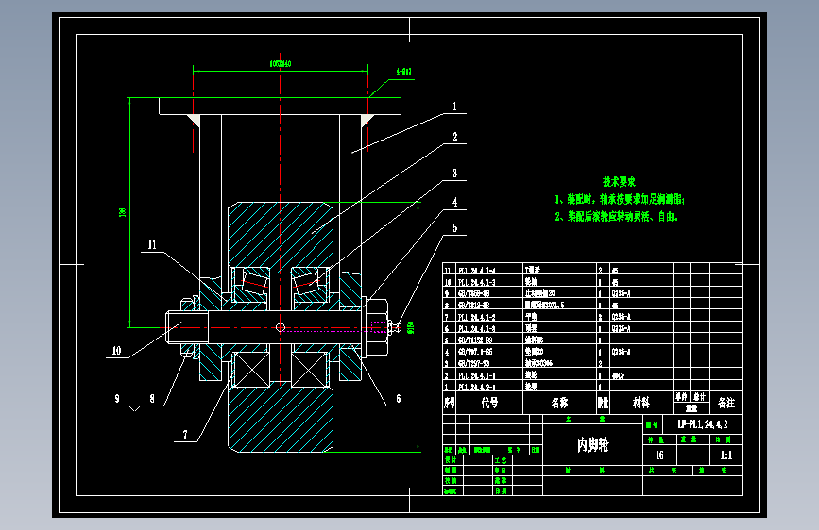Select part callout number 4 on the drawing

[x=454, y=202]
